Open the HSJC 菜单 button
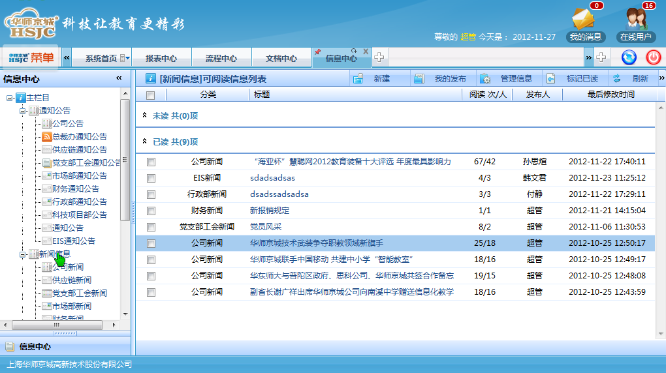This screenshot has height=373, width=666. [31, 57]
